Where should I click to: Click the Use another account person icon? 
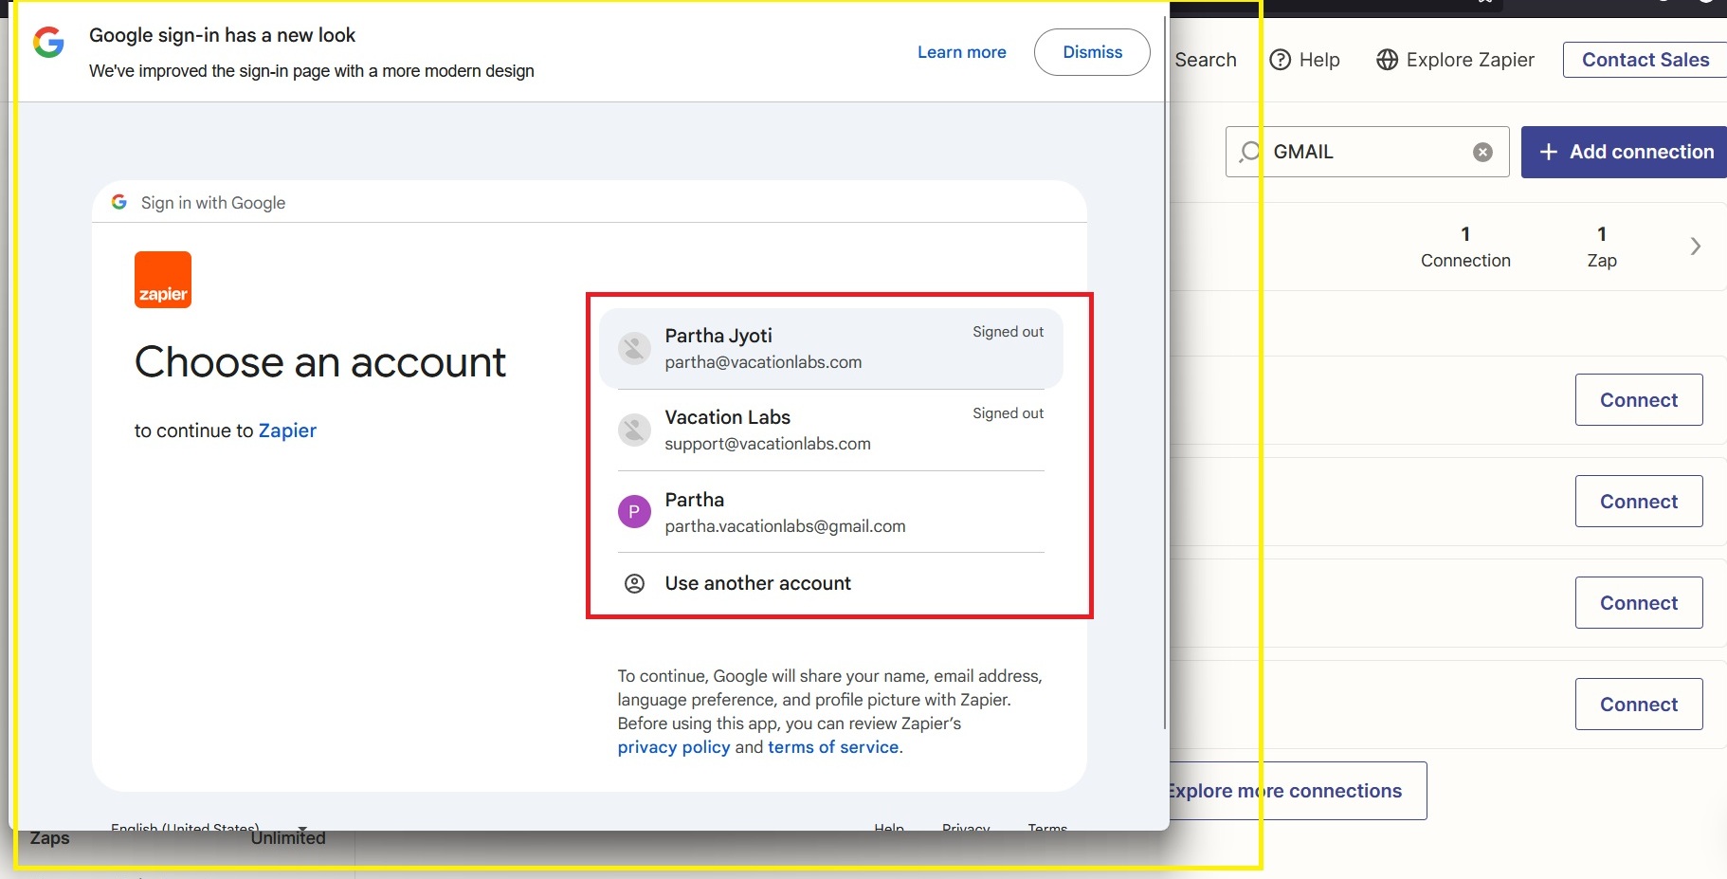634,583
